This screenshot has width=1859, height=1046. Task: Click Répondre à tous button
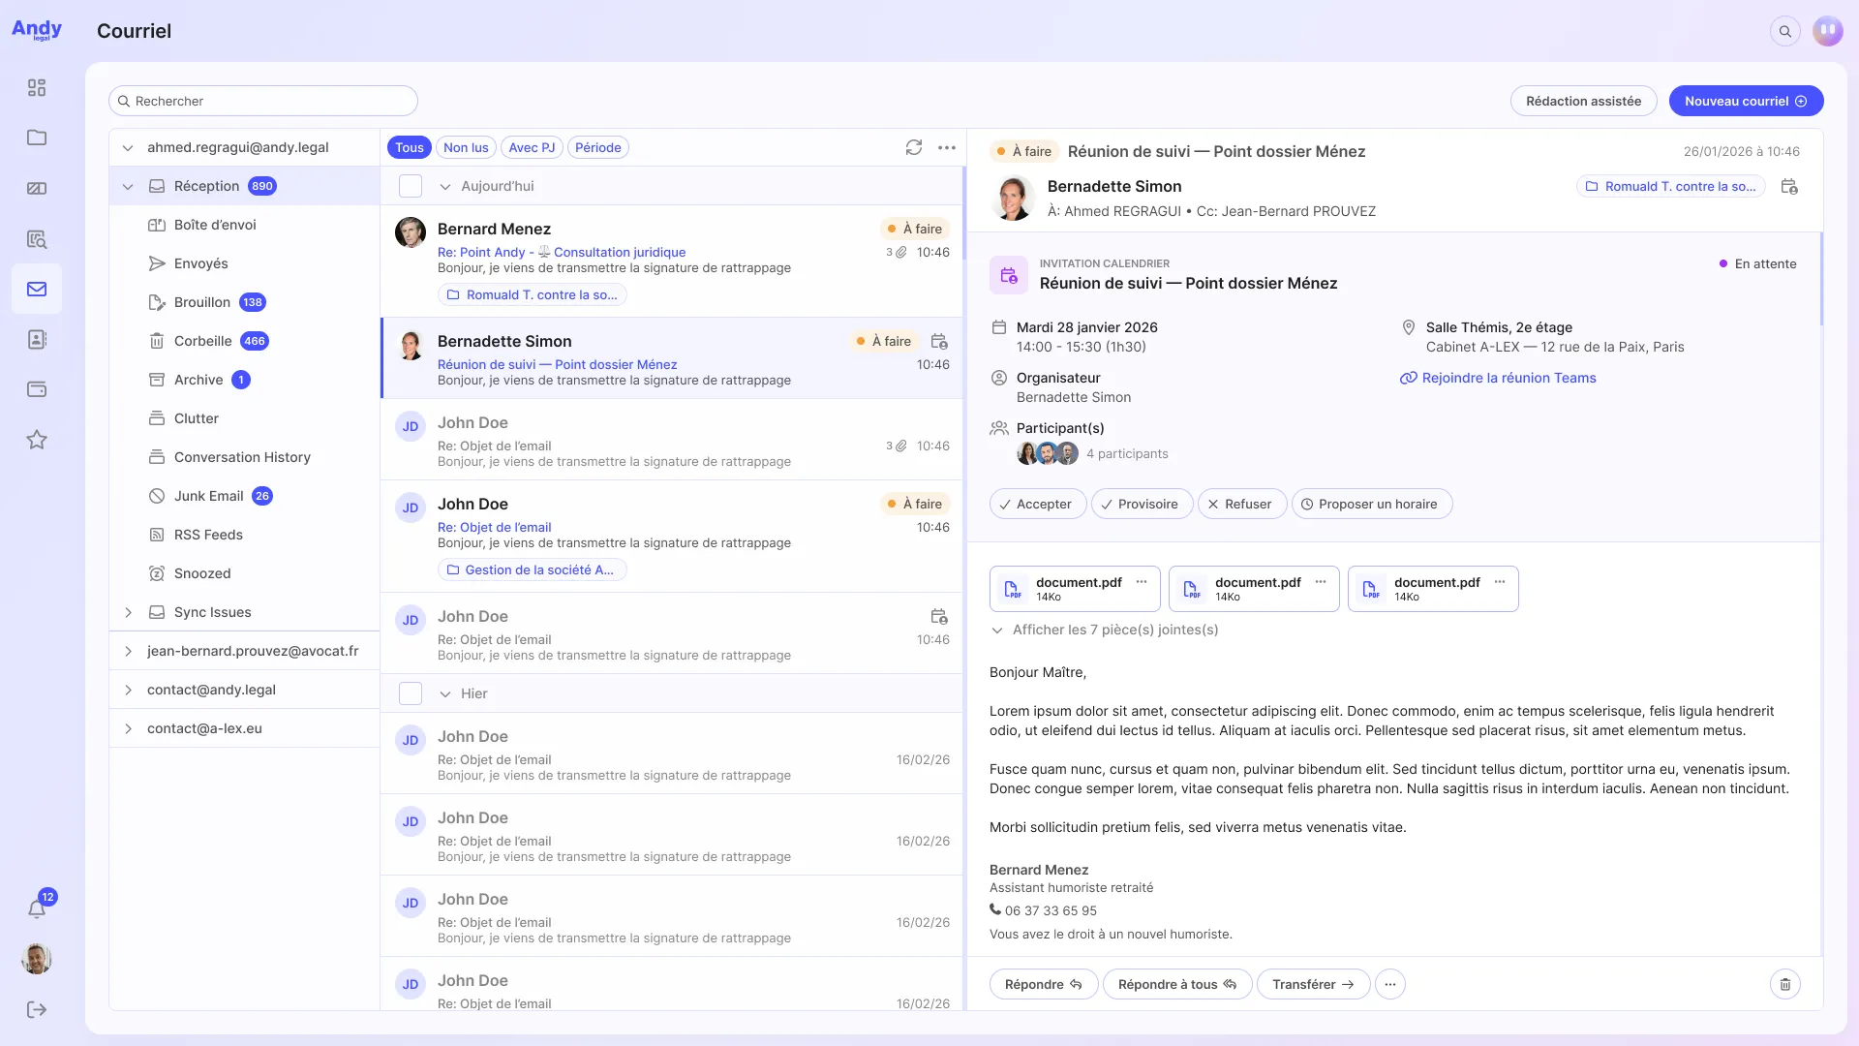[1177, 984]
